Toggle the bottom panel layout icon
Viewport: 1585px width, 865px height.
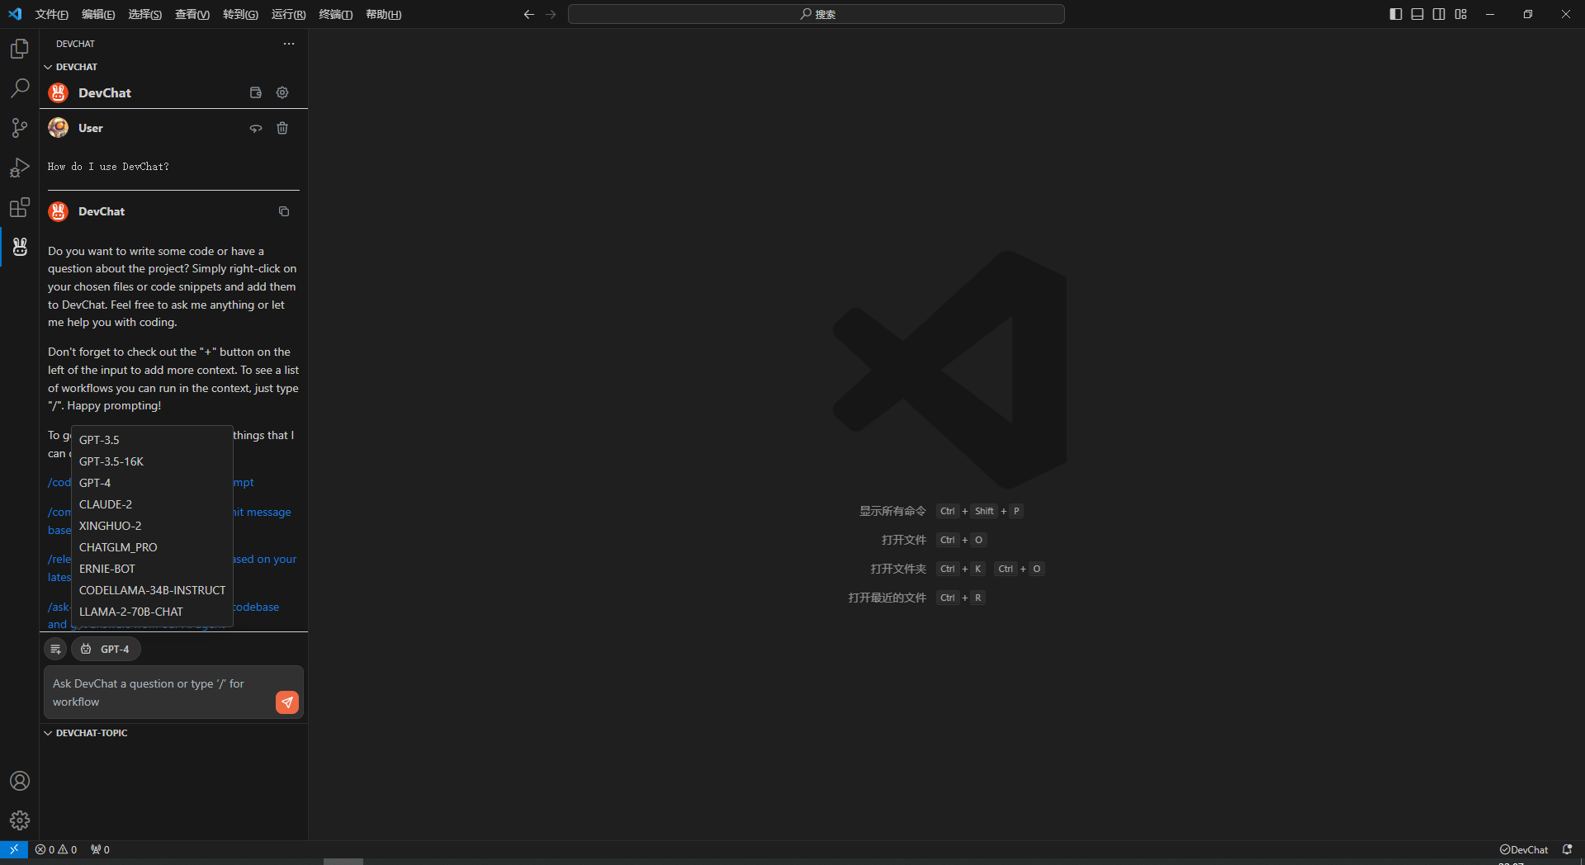pos(1417,14)
